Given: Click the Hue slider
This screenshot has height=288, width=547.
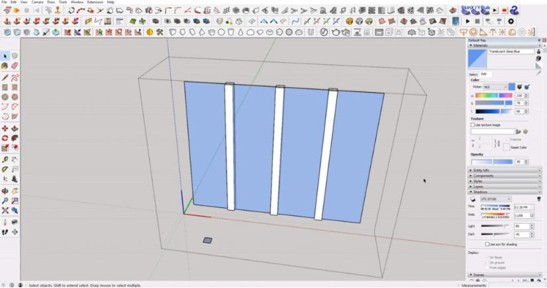Looking at the screenshot, I should click(493, 95).
